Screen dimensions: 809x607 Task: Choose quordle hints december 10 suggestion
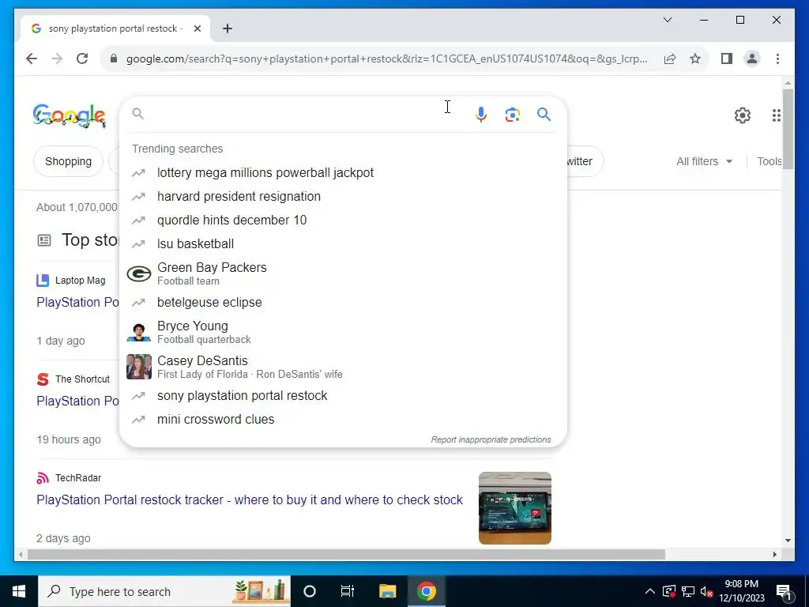[343, 221]
